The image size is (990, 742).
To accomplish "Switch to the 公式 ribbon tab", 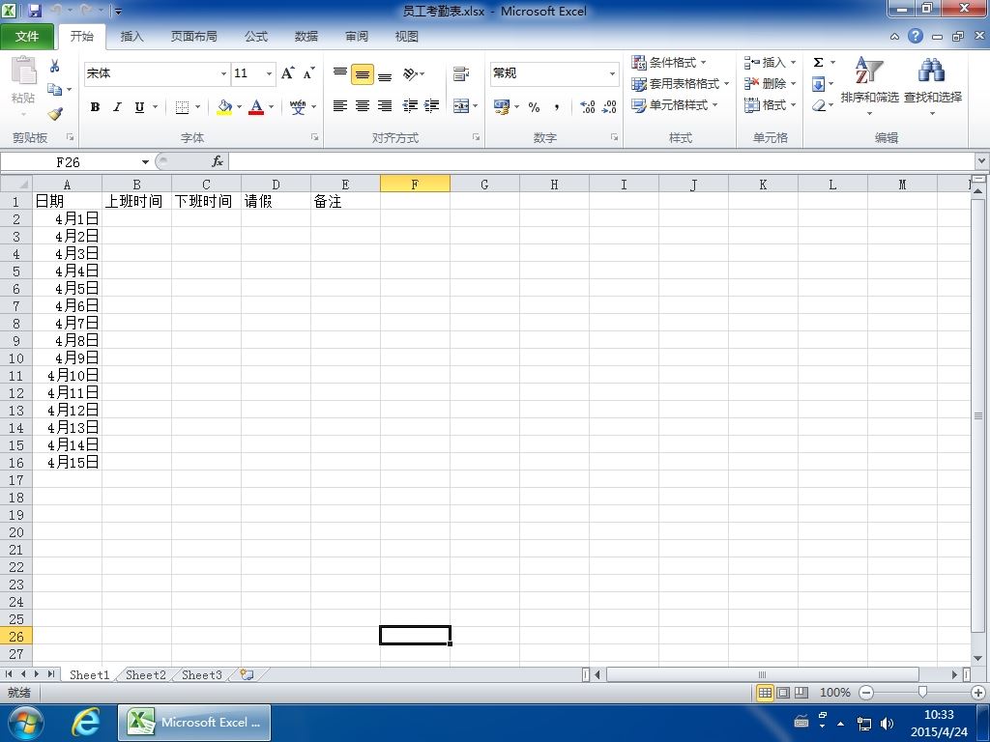I will (x=255, y=37).
